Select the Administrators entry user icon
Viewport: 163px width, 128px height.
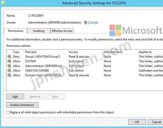[9, 66]
